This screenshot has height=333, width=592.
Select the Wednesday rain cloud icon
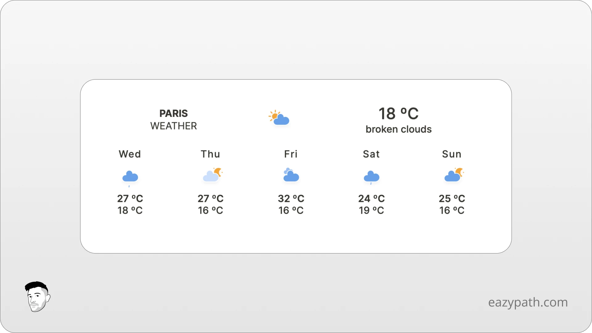tap(130, 176)
